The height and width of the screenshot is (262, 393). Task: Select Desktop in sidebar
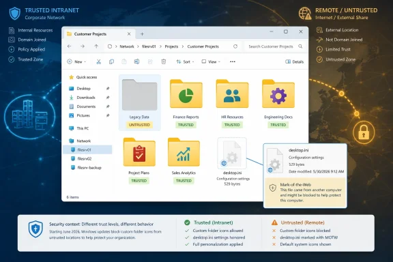click(x=84, y=89)
